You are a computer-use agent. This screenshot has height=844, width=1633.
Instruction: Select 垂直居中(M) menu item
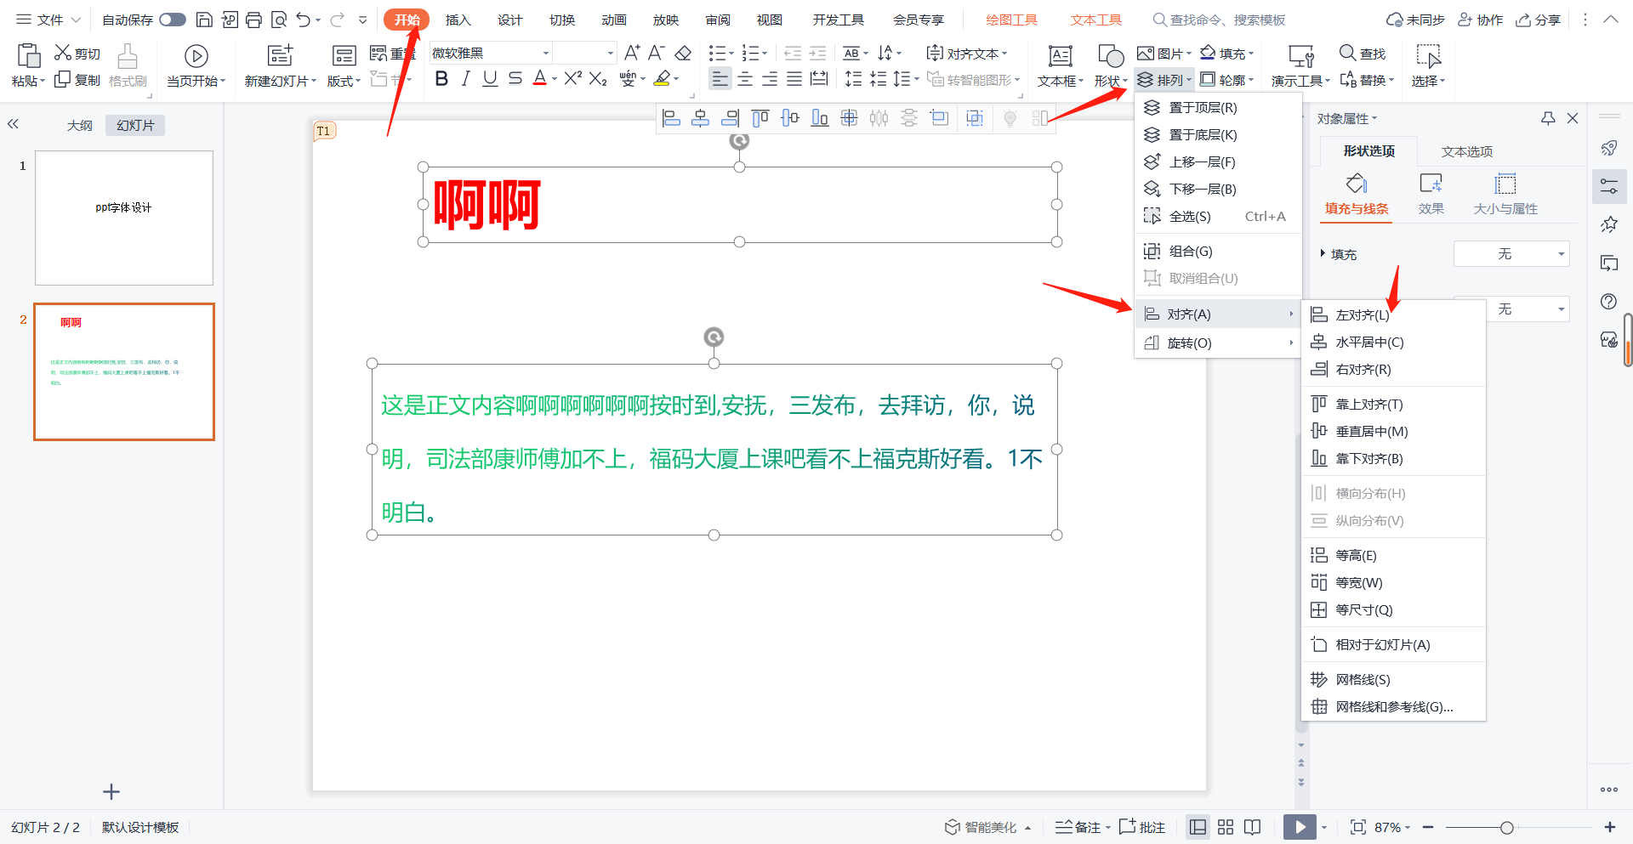click(1393, 431)
